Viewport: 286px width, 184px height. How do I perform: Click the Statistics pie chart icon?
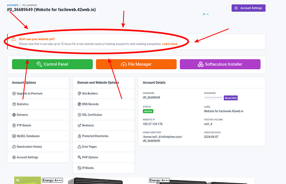coord(14,104)
